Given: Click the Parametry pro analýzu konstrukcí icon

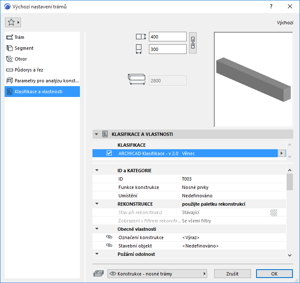Looking at the screenshot, I should tap(10, 81).
